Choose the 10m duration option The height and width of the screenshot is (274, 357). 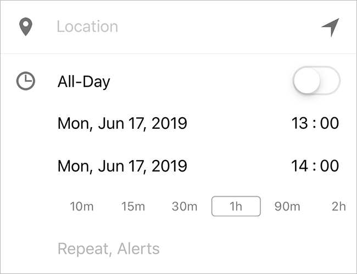coord(82,207)
